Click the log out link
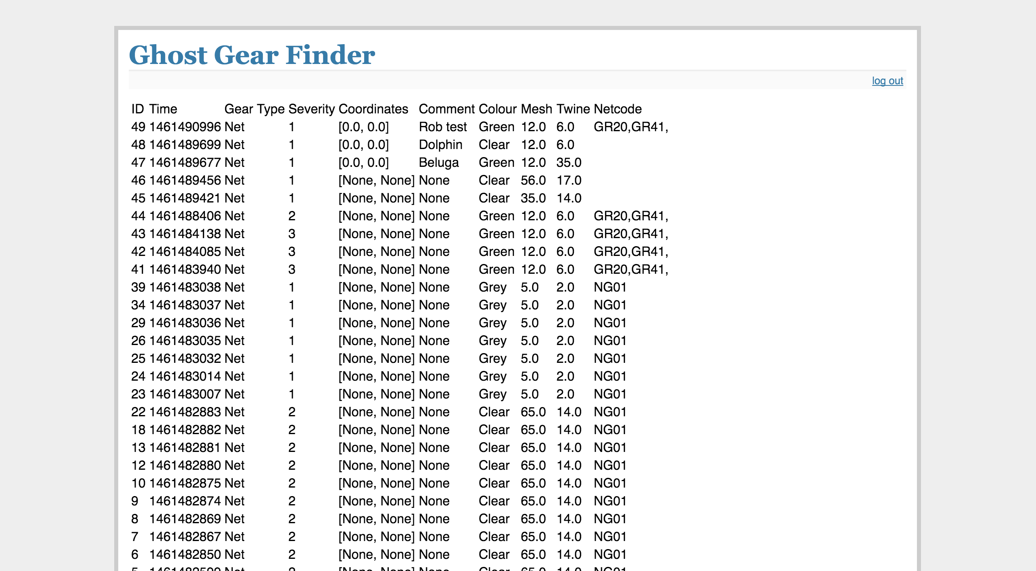The width and height of the screenshot is (1036, 571). point(887,81)
